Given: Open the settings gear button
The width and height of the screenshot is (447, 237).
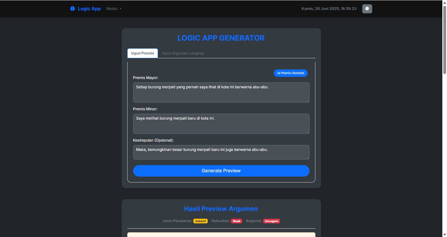Looking at the screenshot, I should (x=367, y=9).
